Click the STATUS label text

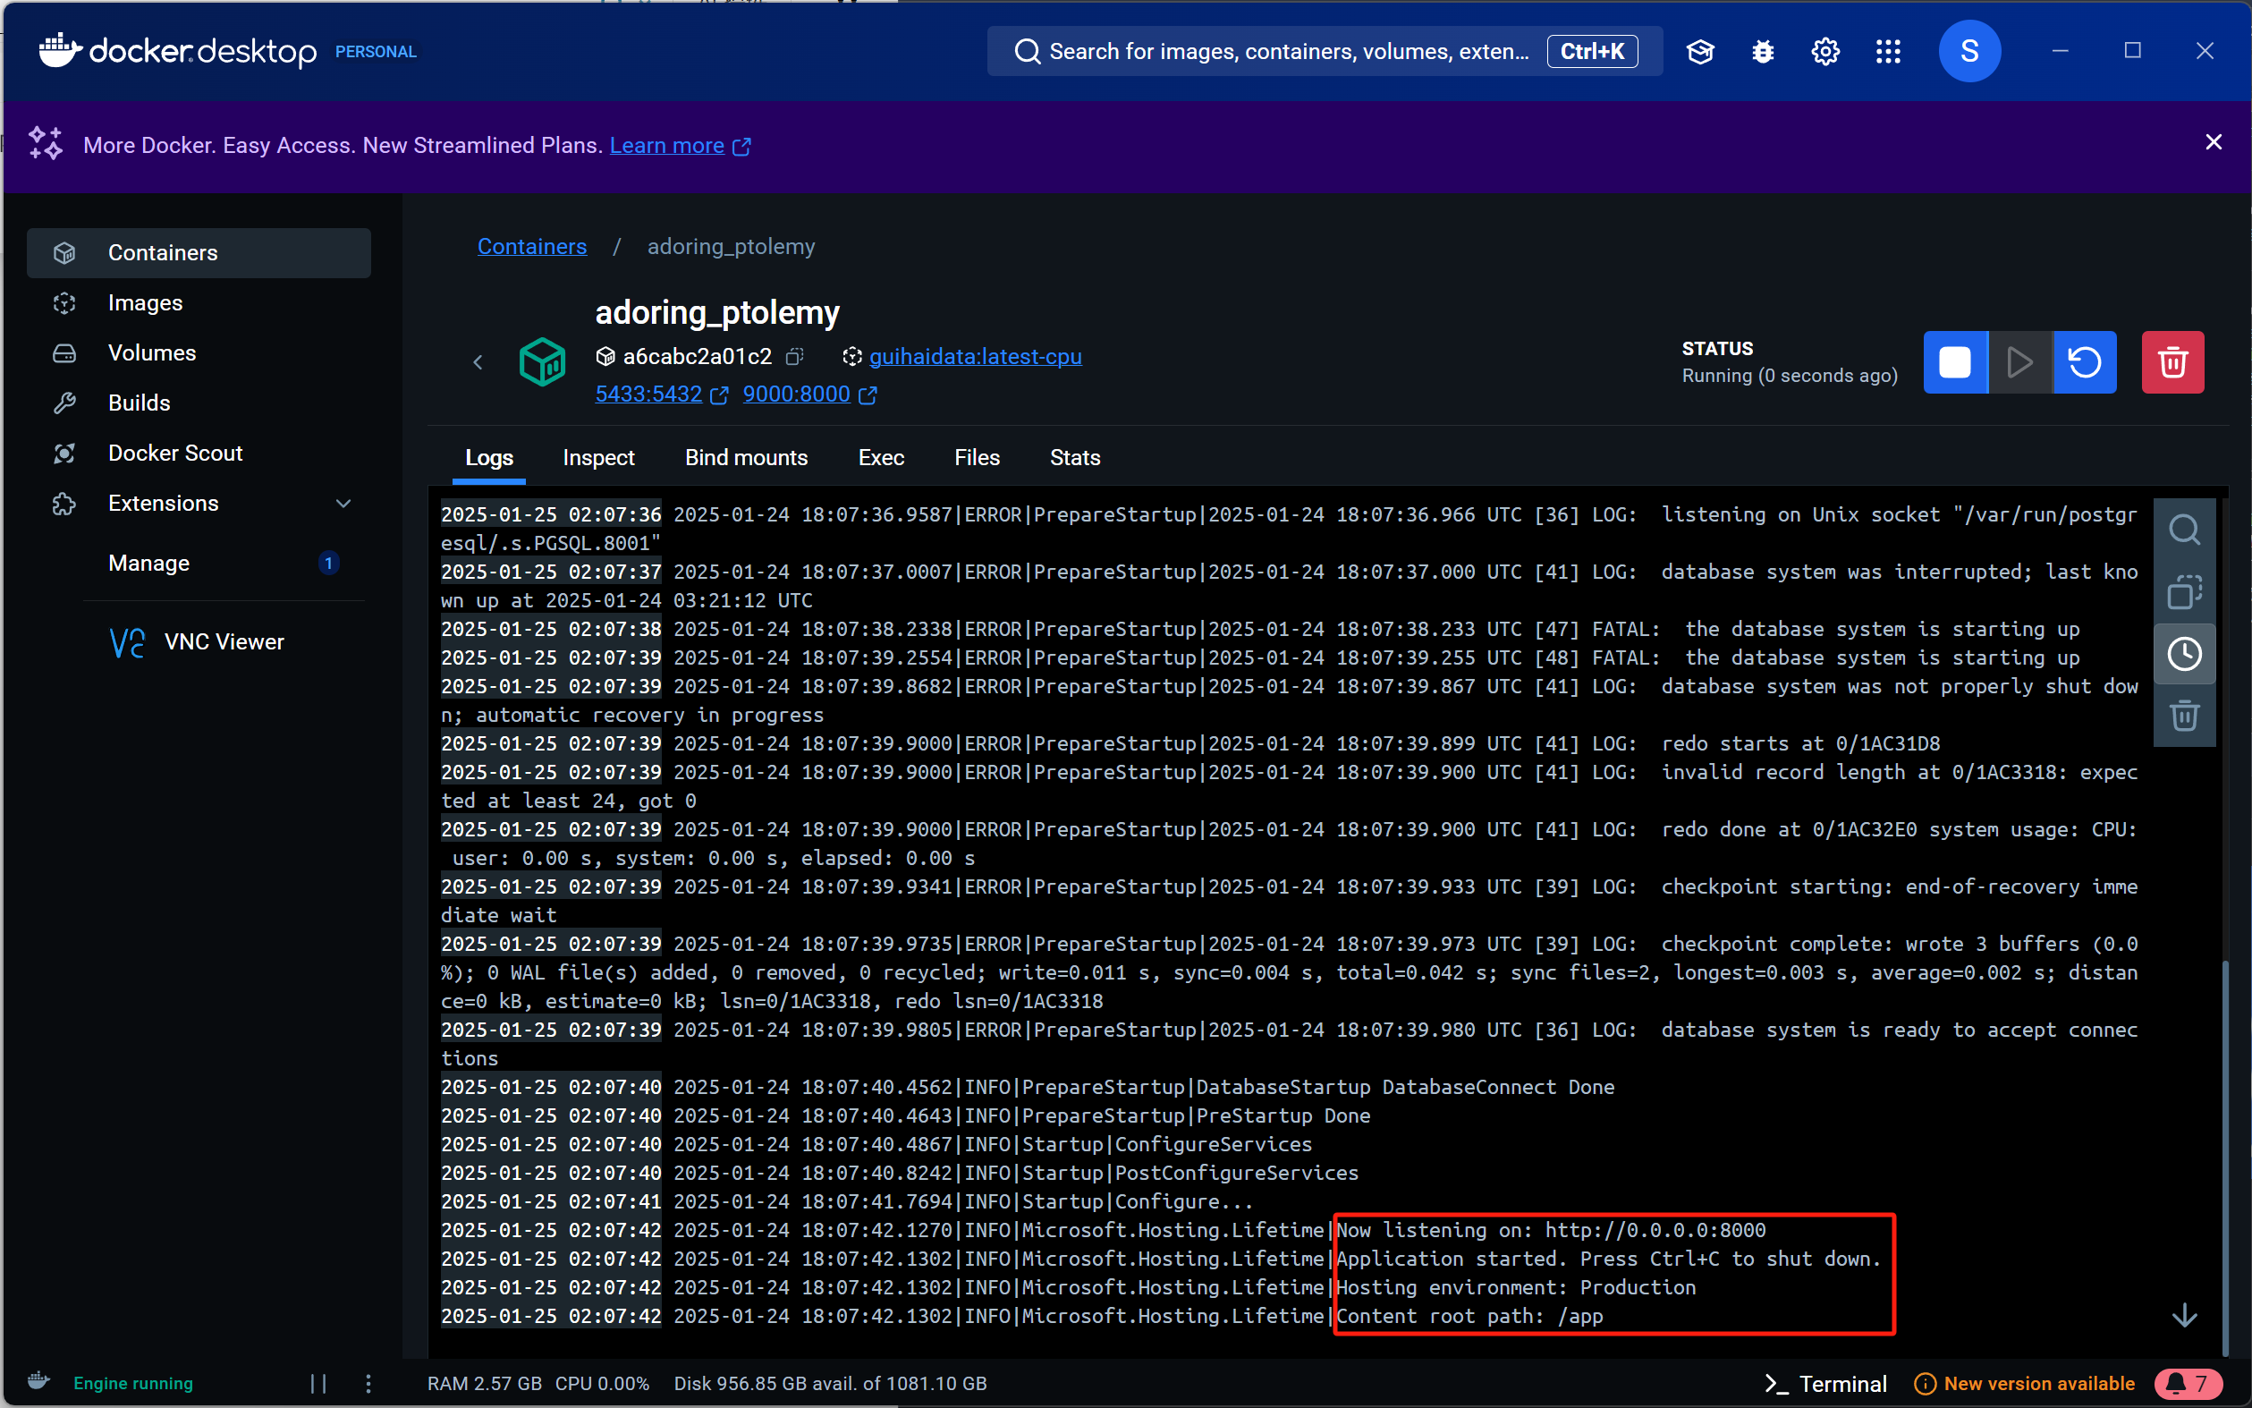point(1716,348)
